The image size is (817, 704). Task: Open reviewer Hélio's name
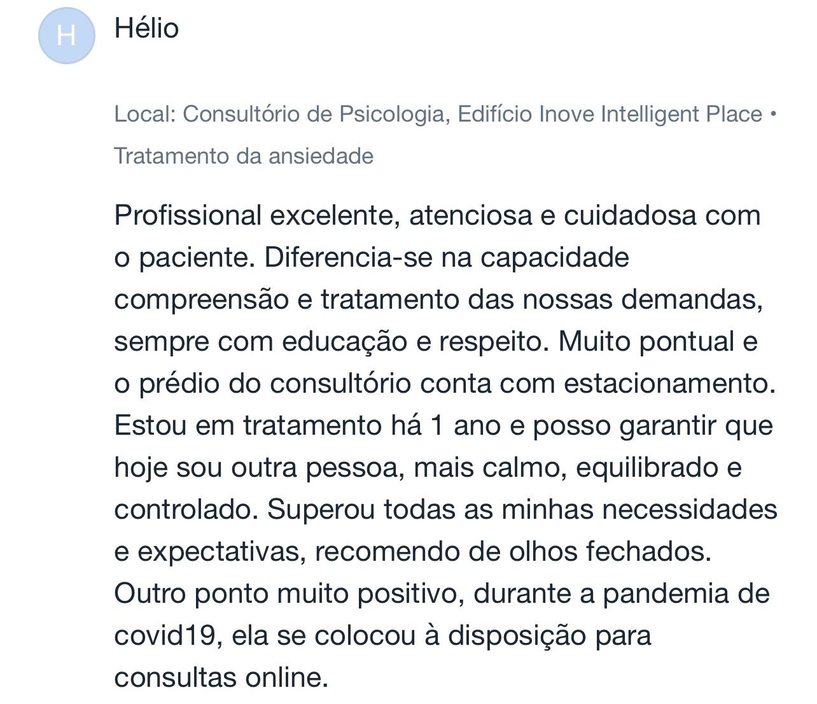[146, 29]
